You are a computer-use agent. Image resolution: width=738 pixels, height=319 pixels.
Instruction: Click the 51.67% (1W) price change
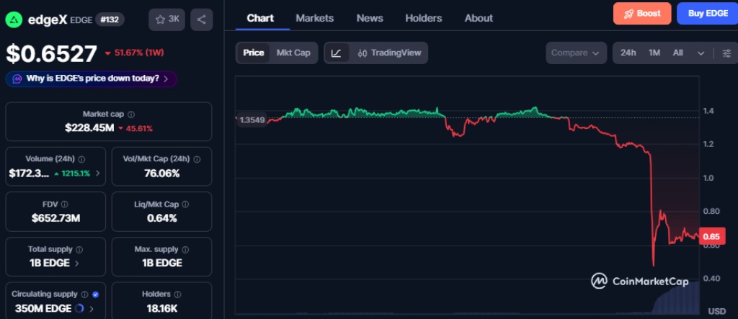pyautogui.click(x=135, y=53)
